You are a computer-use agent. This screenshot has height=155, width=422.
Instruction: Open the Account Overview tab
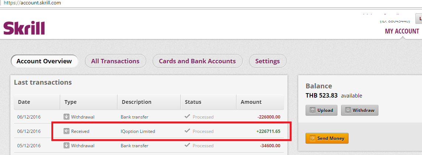click(x=44, y=61)
